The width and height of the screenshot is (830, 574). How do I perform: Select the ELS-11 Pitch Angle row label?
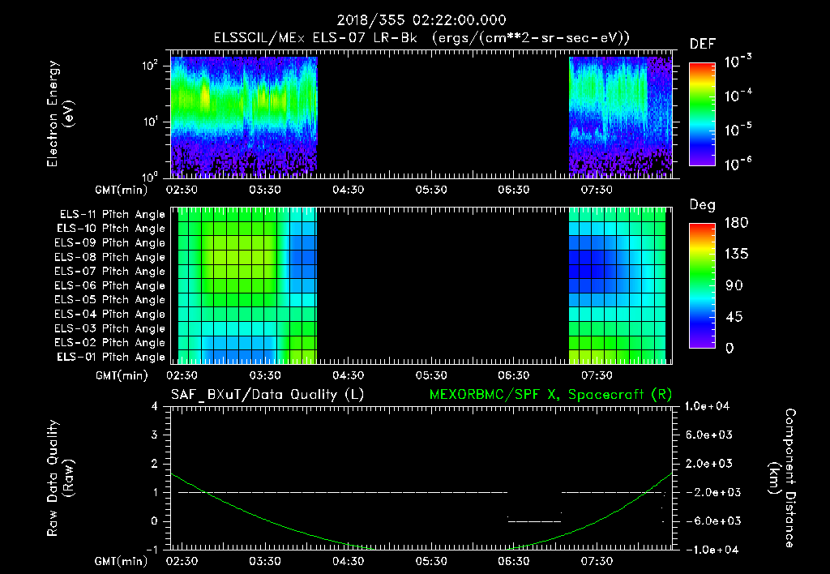pyautogui.click(x=112, y=215)
